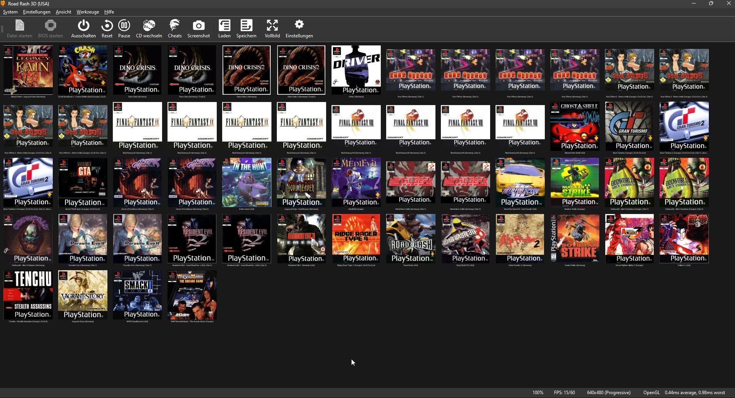Select the Street Fighter Alpha 3 cover
This screenshot has width=735, height=398.
pos(630,239)
